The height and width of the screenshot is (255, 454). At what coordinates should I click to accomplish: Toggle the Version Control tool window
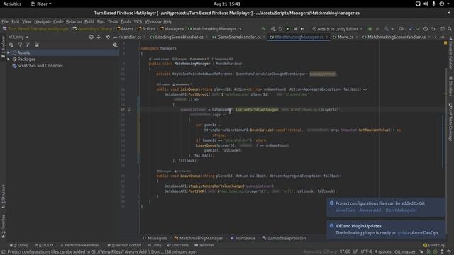(124, 245)
